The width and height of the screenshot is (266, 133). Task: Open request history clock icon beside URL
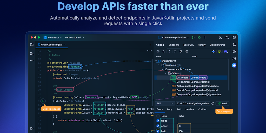tap(213, 103)
